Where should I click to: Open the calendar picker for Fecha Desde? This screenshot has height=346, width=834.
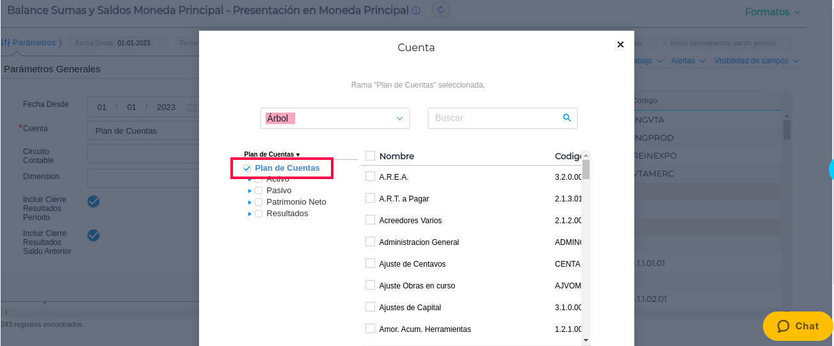[x=192, y=107]
